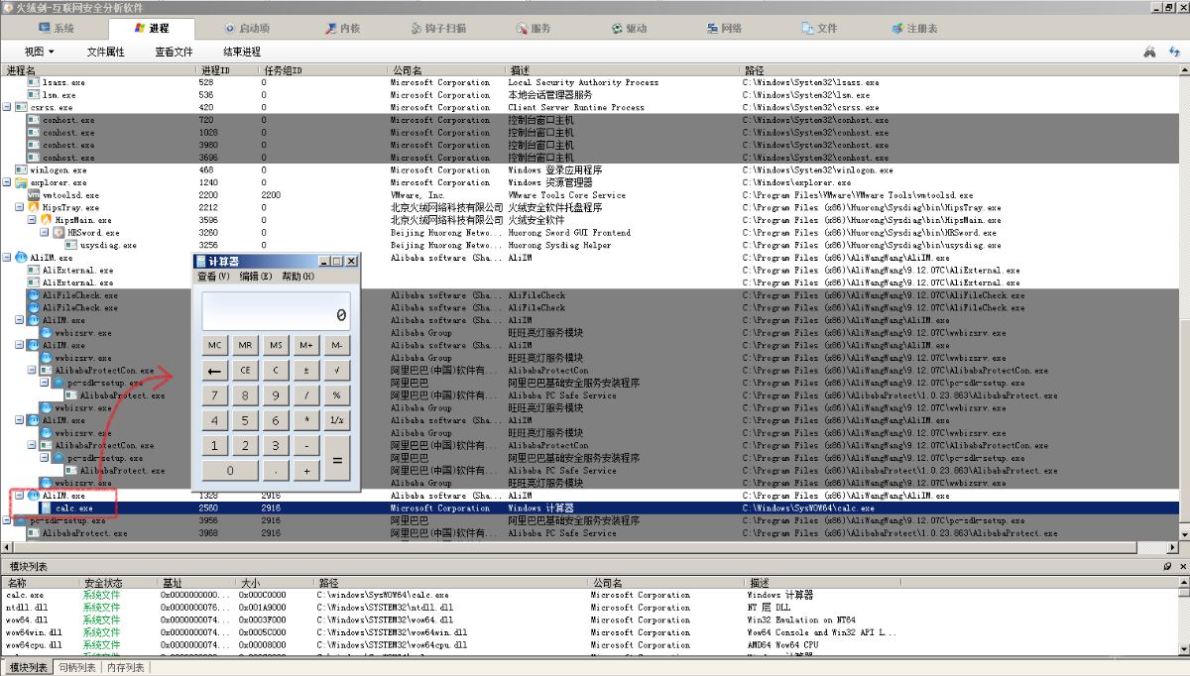This screenshot has height=676, width=1190.
Task: Open Calculator 查看(V) menu
Action: tap(213, 277)
